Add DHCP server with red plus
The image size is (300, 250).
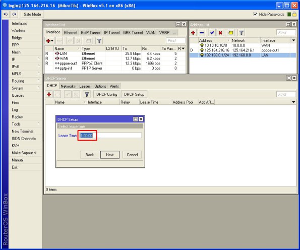point(49,94)
